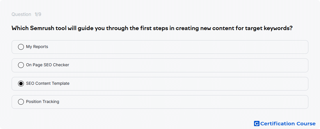The image size is (320, 129).
Task: Click empty area of SEO Content Template box
Action: 188,84
